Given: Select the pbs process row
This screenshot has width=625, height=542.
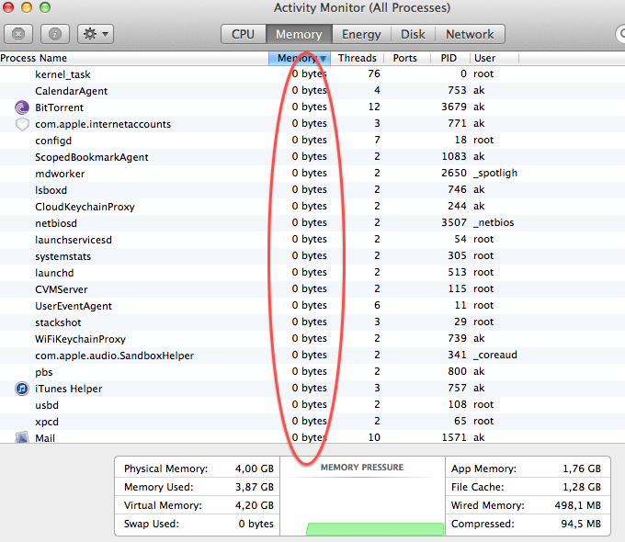Looking at the screenshot, I should tap(312, 372).
